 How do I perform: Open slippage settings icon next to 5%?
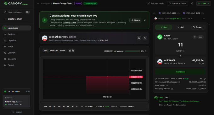tap(205, 79)
